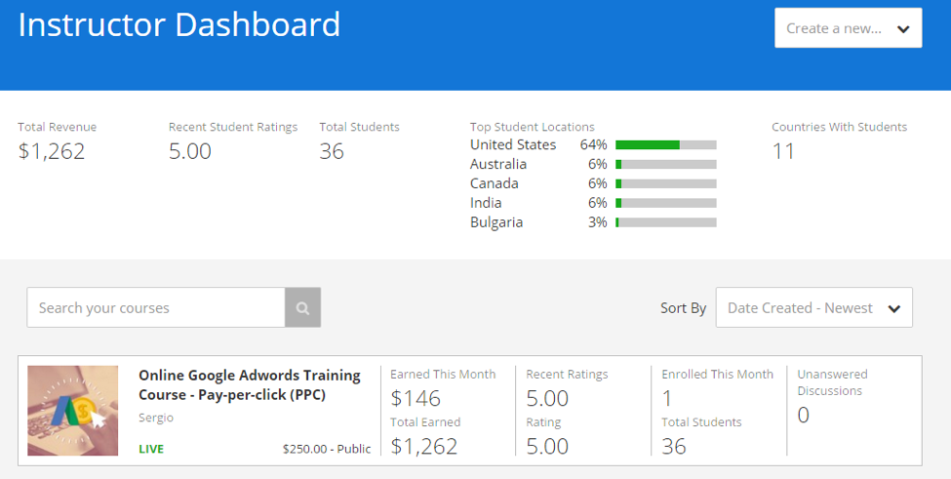Viewport: 951px width, 479px height.
Task: Click the Total Revenue $1,262 figure
Action: point(52,151)
